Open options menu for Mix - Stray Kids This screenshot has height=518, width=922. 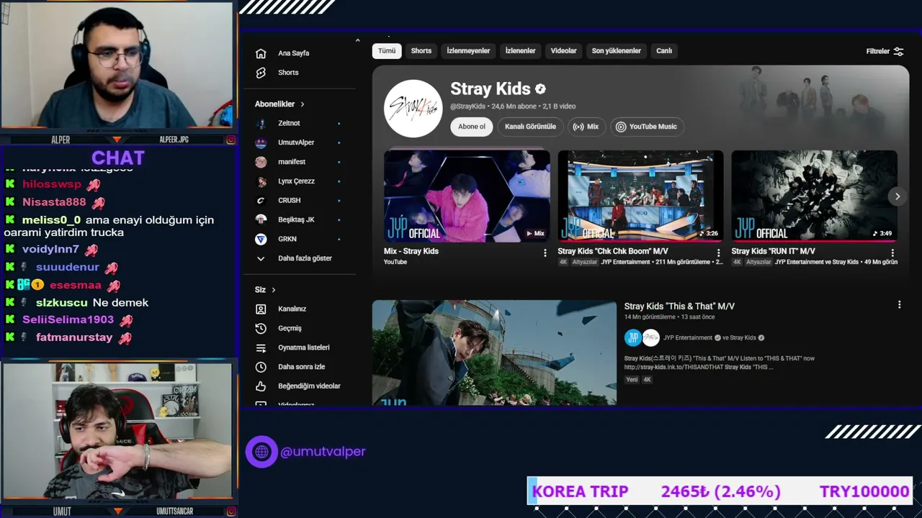(545, 253)
